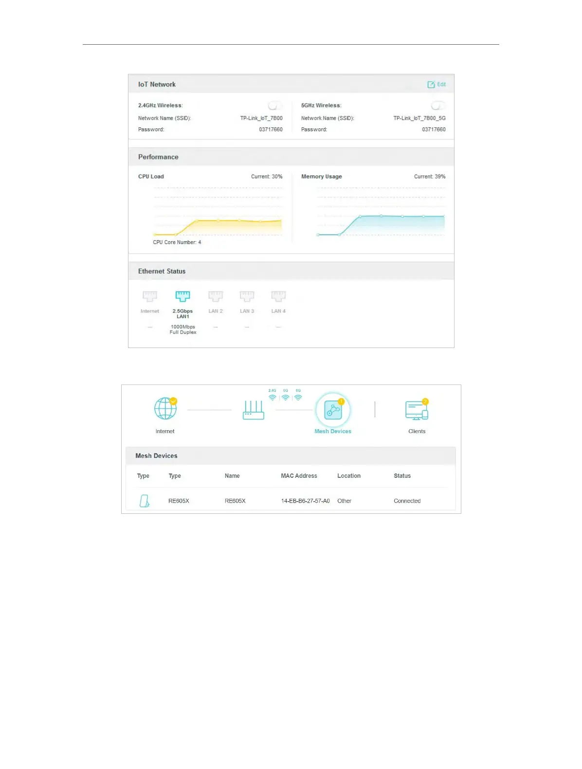The height and width of the screenshot is (769, 582).
Task: Select the 2.5Gbps LAN1 port icon
Action: (182, 296)
